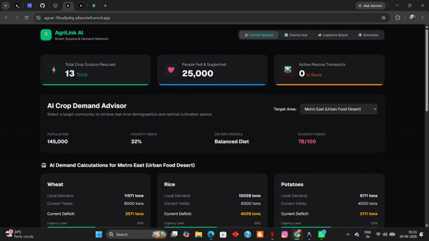Screen dimensions: 429x241
Task: Click the scroll-down arrow of the page scrollbar
Action: [426, 226]
